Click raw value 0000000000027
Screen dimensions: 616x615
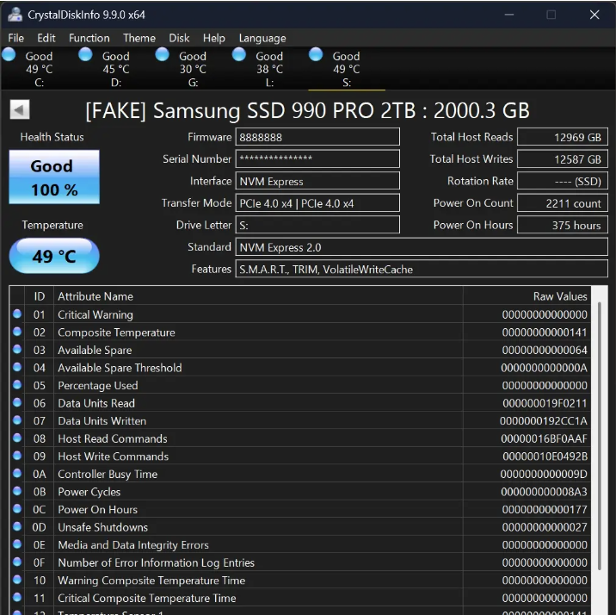pos(545,527)
